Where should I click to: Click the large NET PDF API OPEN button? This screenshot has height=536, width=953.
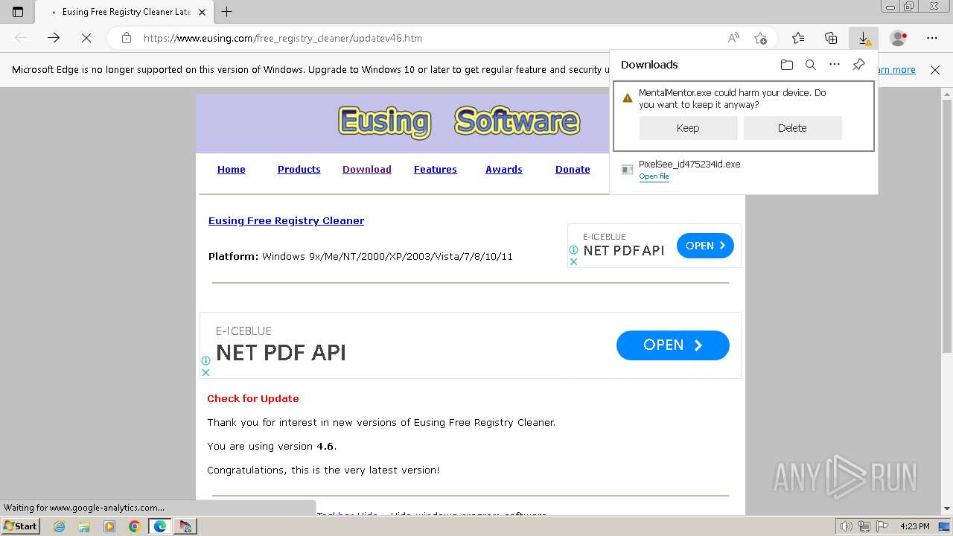tap(673, 345)
